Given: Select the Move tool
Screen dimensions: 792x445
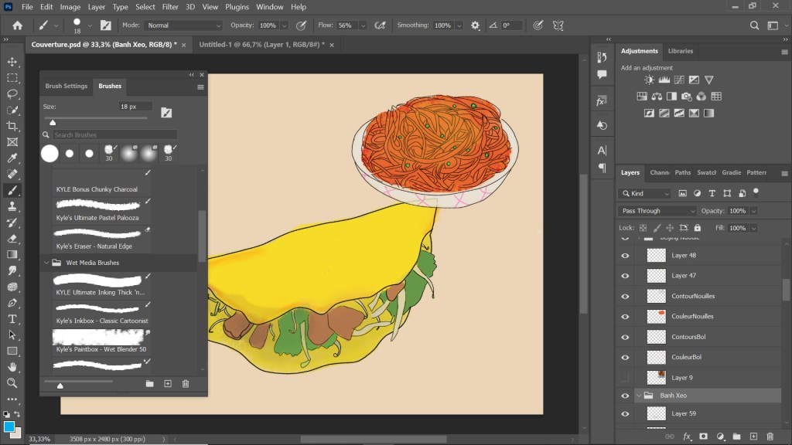Looking at the screenshot, I should coord(12,62).
